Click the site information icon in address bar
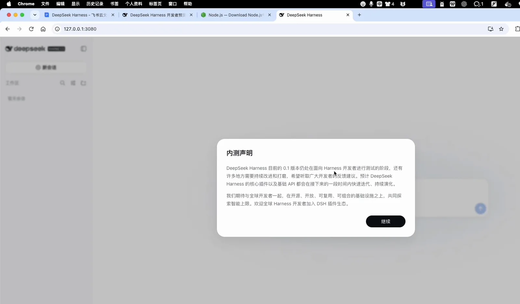Viewport: 520px width, 304px height. click(x=57, y=29)
